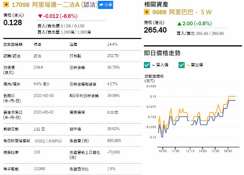Image resolution: width=244 pixels, height=175 pixels.
Task: Toggle the 賣出價 checkbox in chart legend
Action: [181, 65]
